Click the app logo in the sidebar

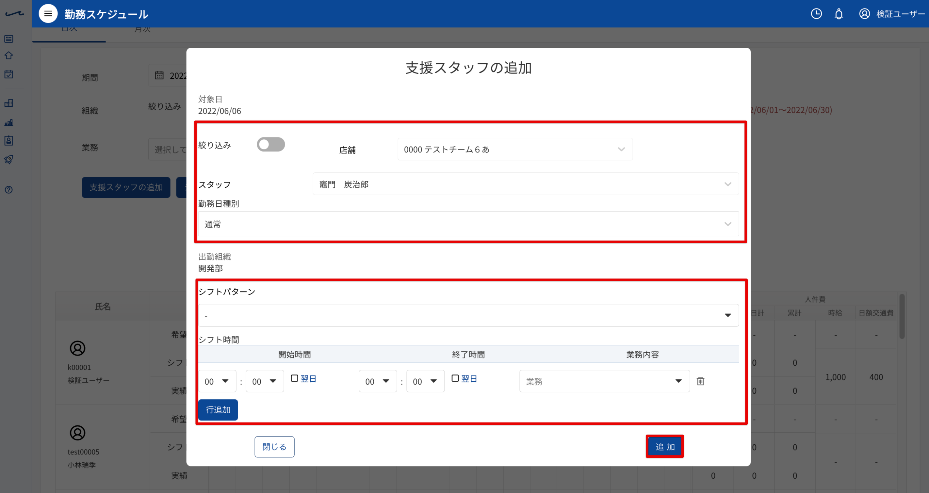point(14,14)
